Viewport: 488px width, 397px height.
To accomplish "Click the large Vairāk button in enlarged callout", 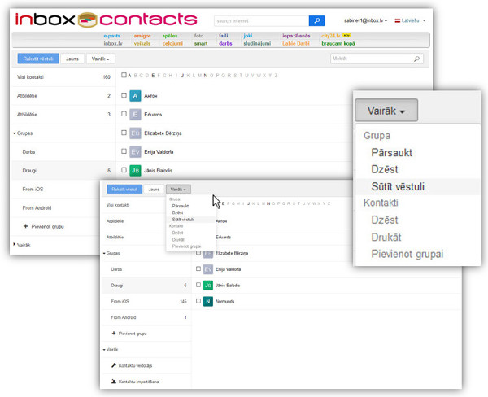I will [386, 110].
